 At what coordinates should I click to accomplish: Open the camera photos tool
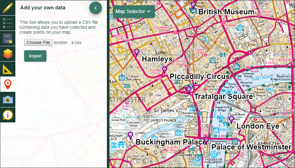point(8,100)
